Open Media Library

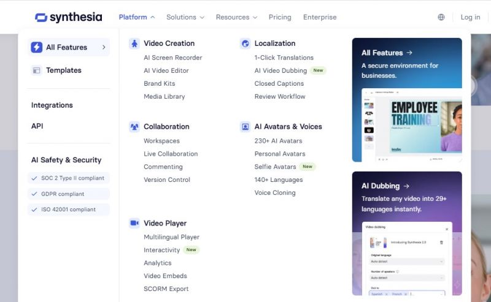(164, 97)
